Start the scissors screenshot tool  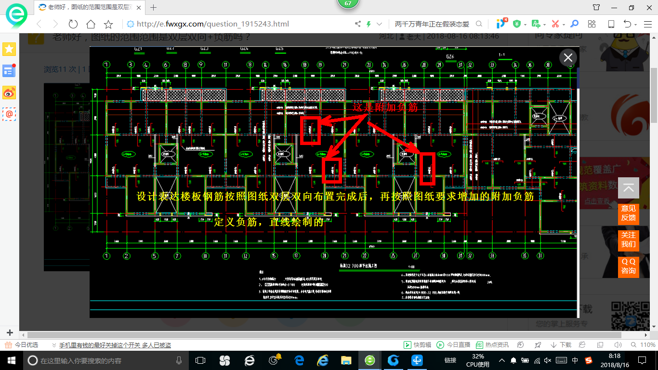[555, 24]
